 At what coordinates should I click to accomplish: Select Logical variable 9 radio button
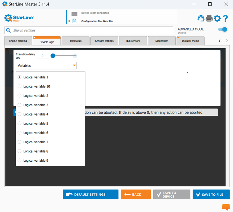(19, 161)
